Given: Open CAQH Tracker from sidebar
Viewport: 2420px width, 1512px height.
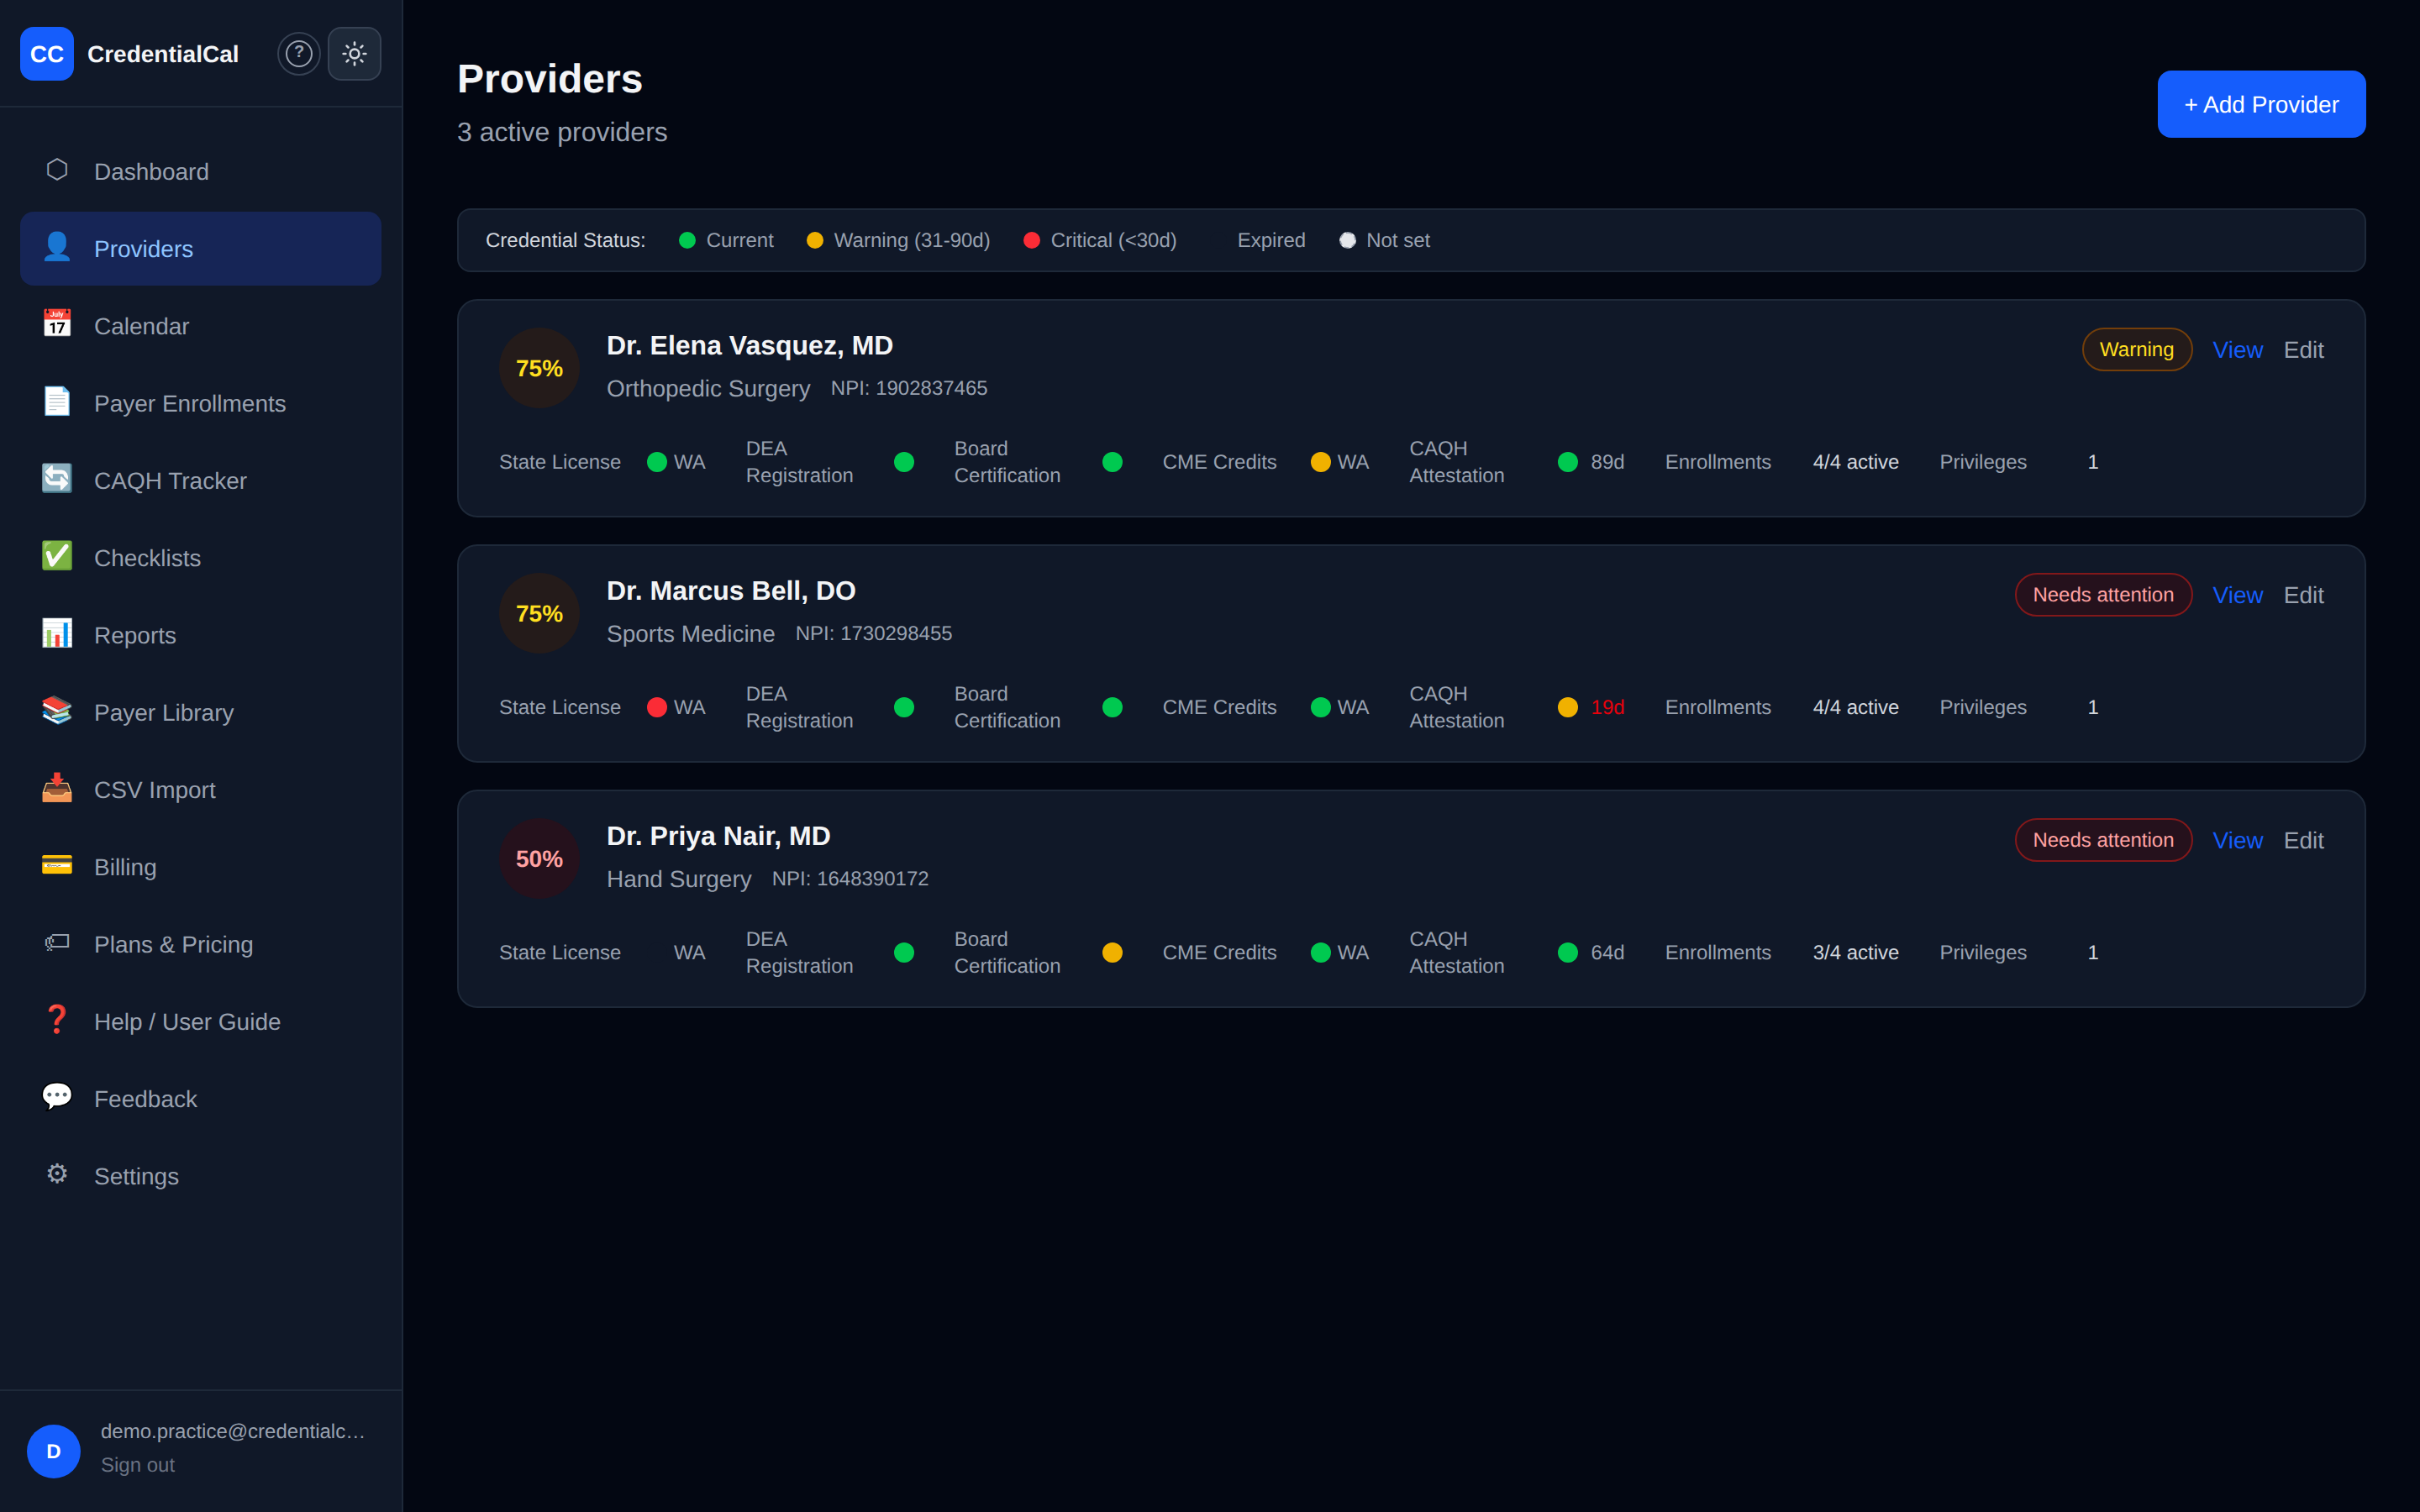Looking at the screenshot, I should 200,481.
